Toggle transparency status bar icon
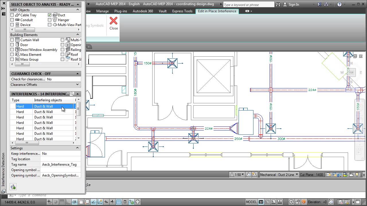 click(x=119, y=202)
